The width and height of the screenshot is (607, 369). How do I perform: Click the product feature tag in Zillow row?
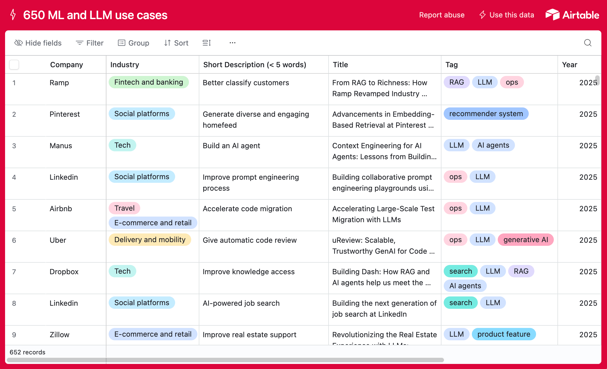click(504, 334)
